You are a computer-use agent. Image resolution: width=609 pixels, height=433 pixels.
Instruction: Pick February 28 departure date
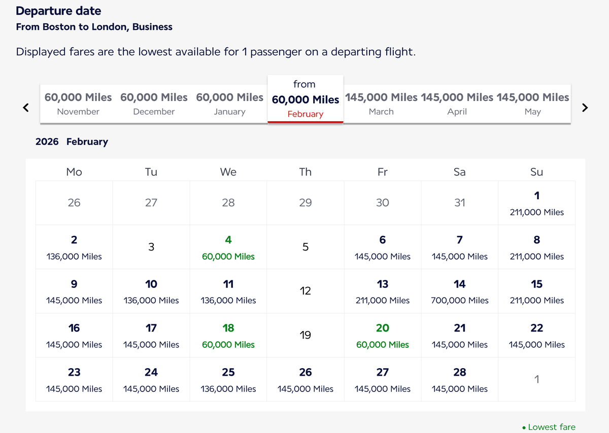coord(459,379)
